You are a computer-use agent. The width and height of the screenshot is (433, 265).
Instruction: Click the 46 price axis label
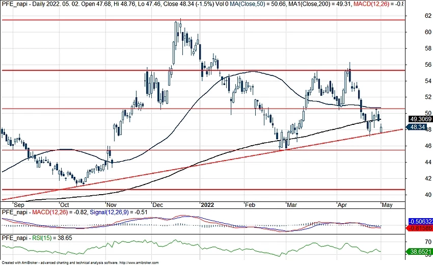428,146
